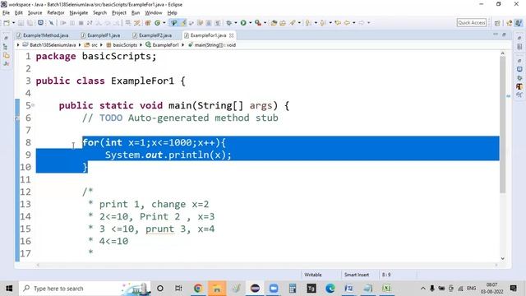526x296 pixels.
Task: Toggle Skip All Breakpoints icon
Action: pos(51,23)
